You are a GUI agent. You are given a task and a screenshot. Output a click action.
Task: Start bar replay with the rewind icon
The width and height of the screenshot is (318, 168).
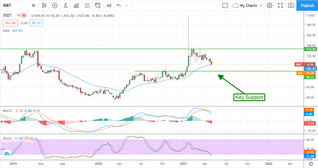[x=109, y=5]
